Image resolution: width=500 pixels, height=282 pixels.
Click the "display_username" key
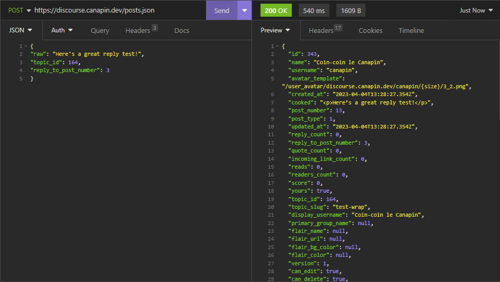click(x=316, y=215)
